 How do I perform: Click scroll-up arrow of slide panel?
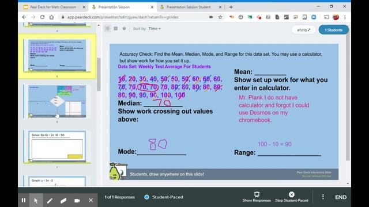pos(99,25)
